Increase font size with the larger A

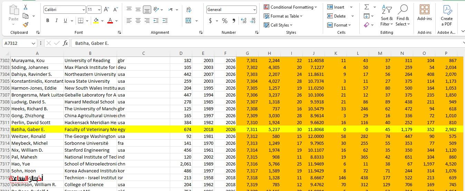click(x=106, y=10)
